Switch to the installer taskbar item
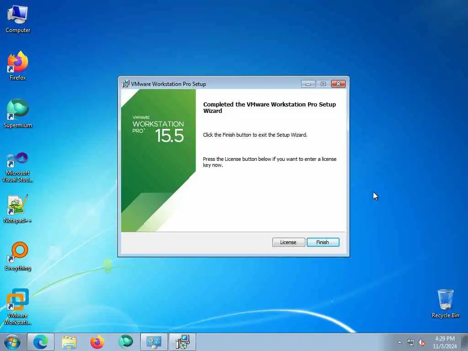 [182, 342]
